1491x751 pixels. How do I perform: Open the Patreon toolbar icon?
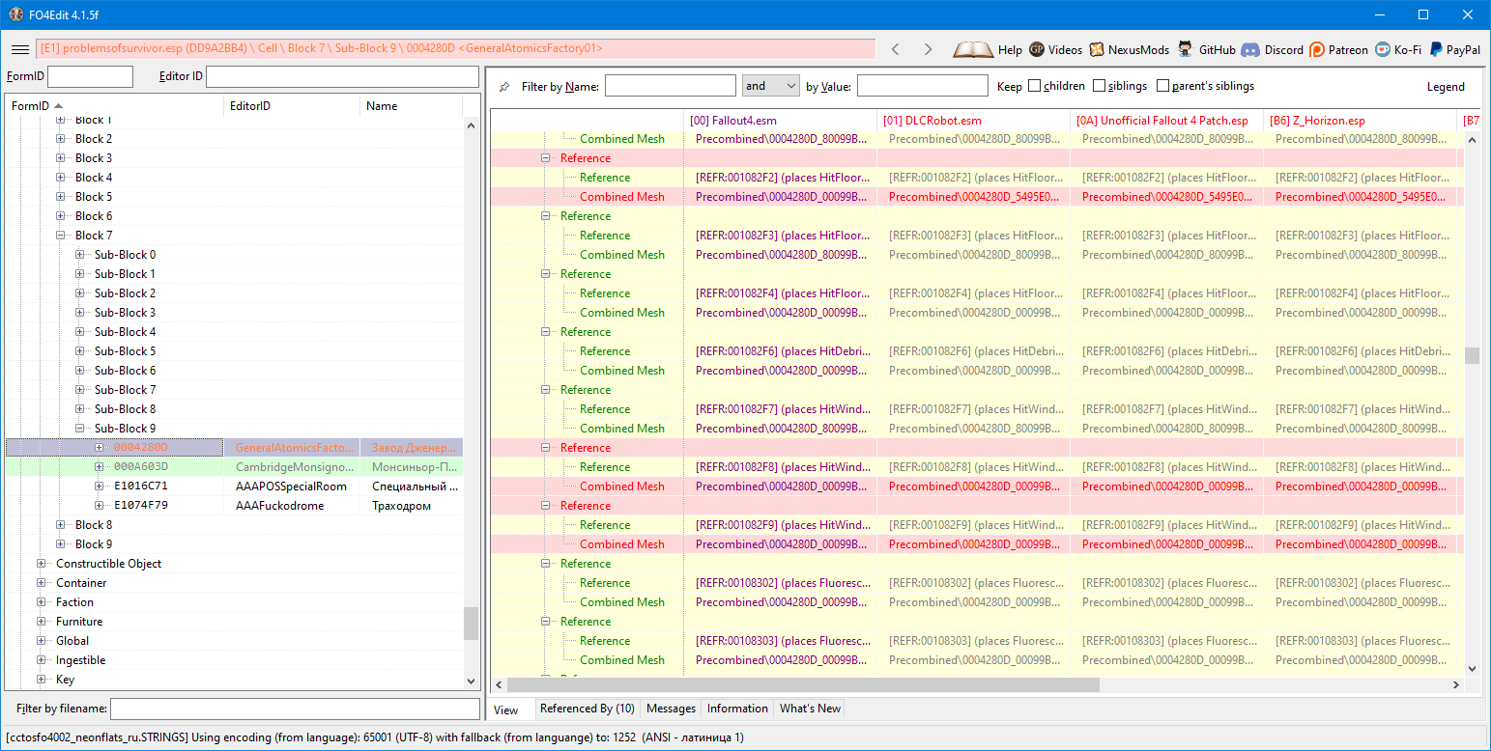pos(1317,49)
